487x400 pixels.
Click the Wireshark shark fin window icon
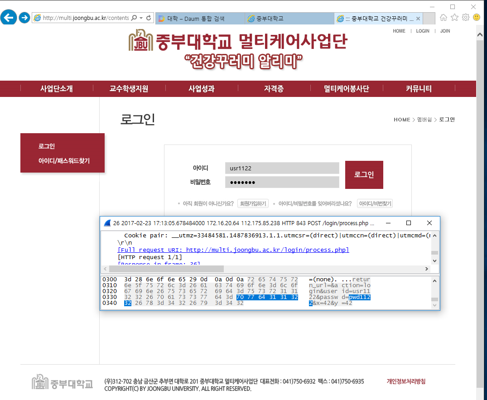coord(107,223)
